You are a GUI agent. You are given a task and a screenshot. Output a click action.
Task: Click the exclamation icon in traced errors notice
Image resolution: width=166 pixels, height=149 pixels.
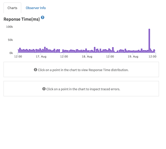pos(44,89)
